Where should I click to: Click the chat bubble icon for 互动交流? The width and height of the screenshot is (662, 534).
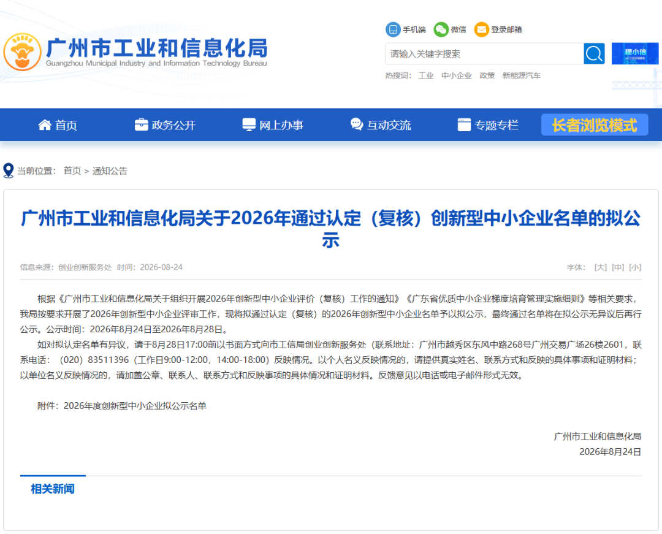click(x=357, y=124)
